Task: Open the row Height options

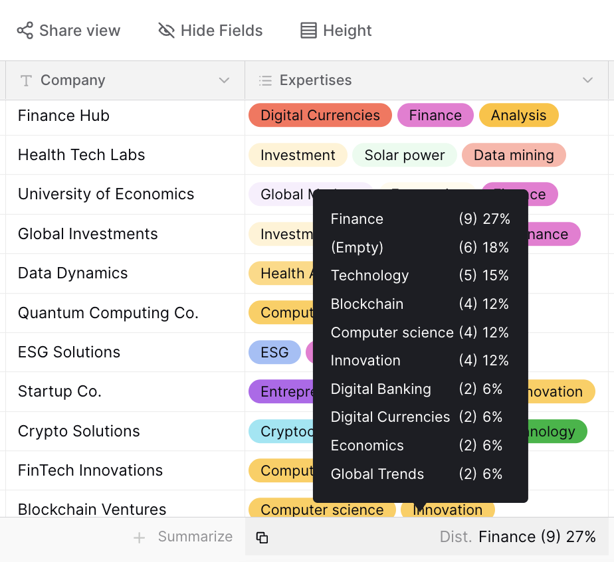Action: [336, 31]
